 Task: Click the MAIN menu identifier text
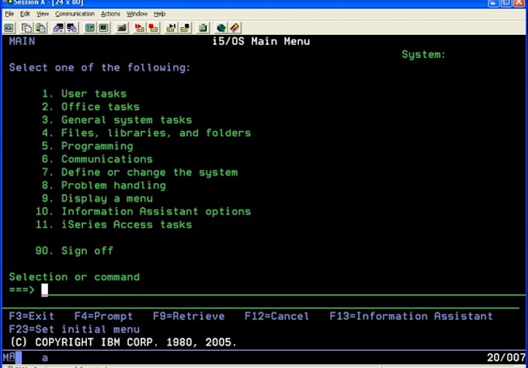pos(22,41)
